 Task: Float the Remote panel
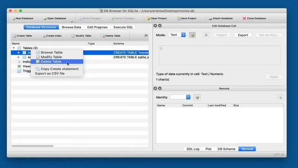(x=160, y=88)
